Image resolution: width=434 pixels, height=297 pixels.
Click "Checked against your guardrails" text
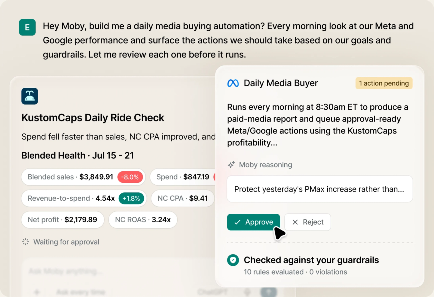[311, 260]
